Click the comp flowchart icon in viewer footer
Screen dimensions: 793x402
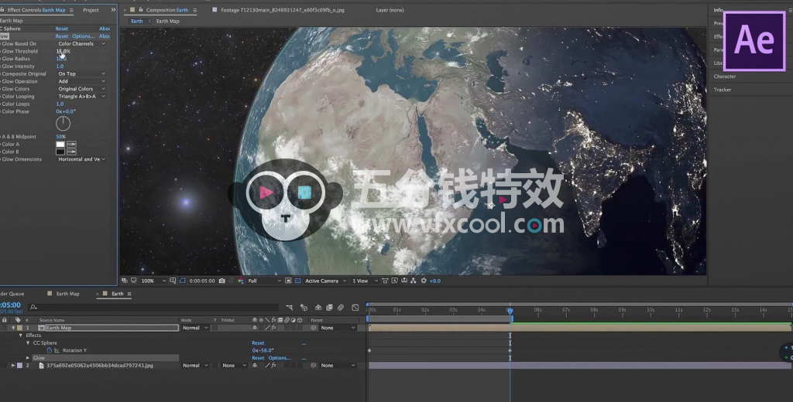pyautogui.click(x=414, y=281)
